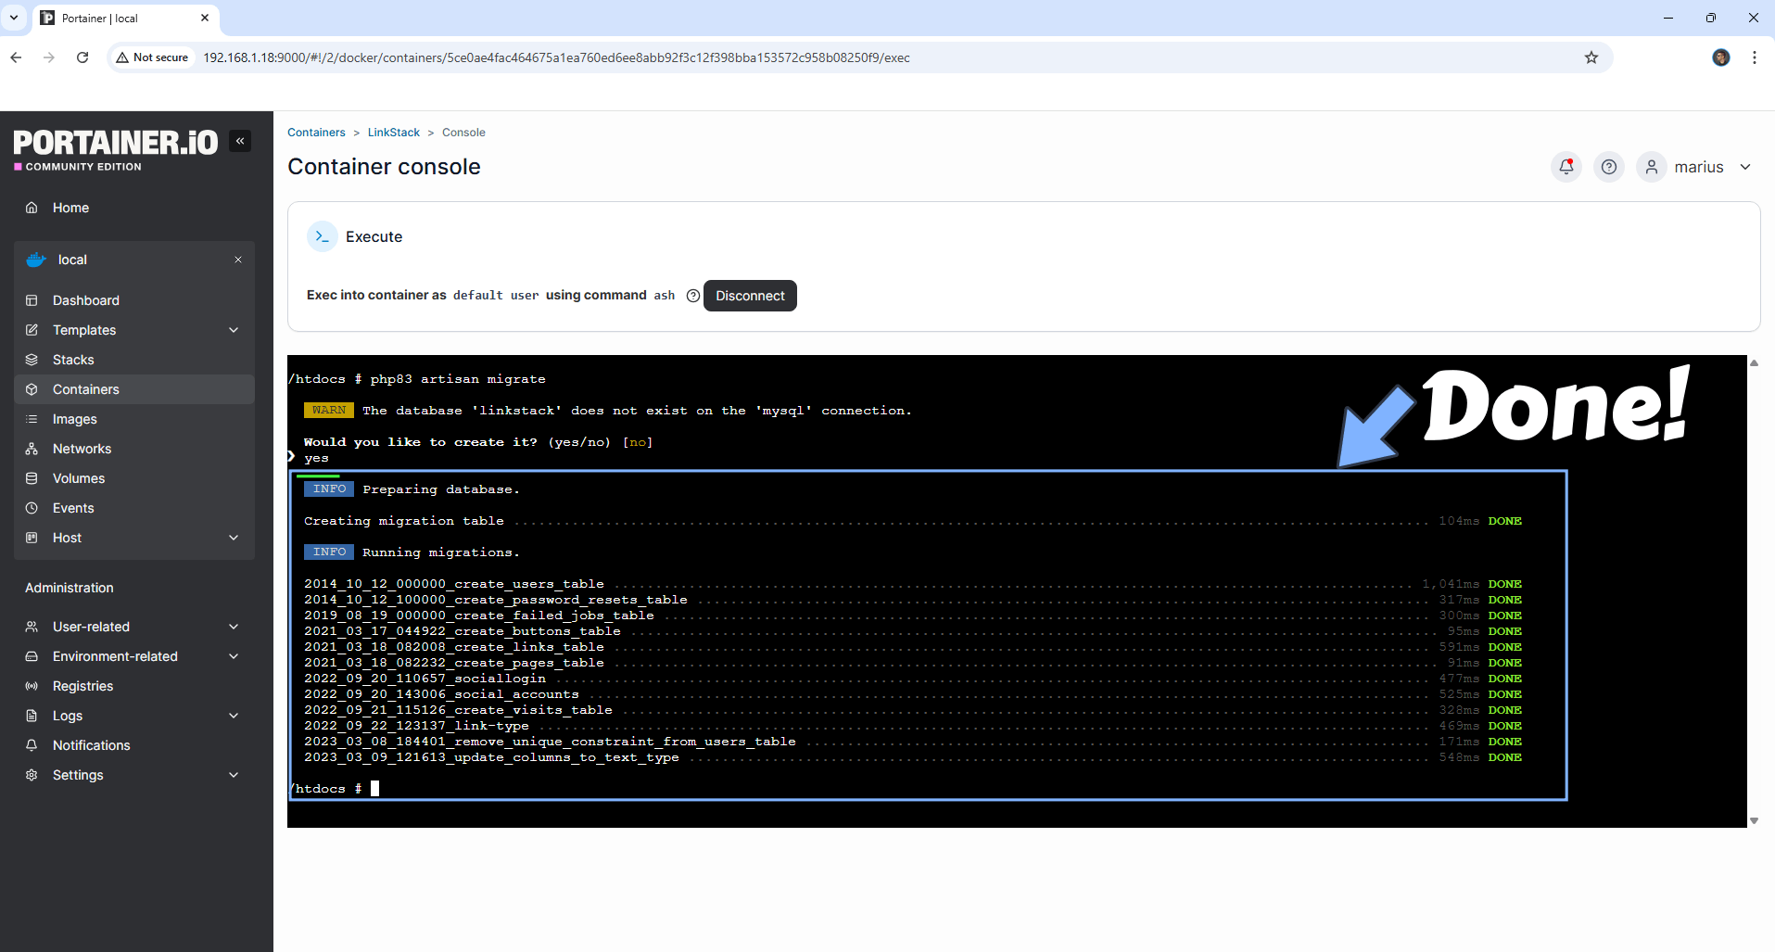
Task: Reload the page in browser
Action: pos(82,57)
